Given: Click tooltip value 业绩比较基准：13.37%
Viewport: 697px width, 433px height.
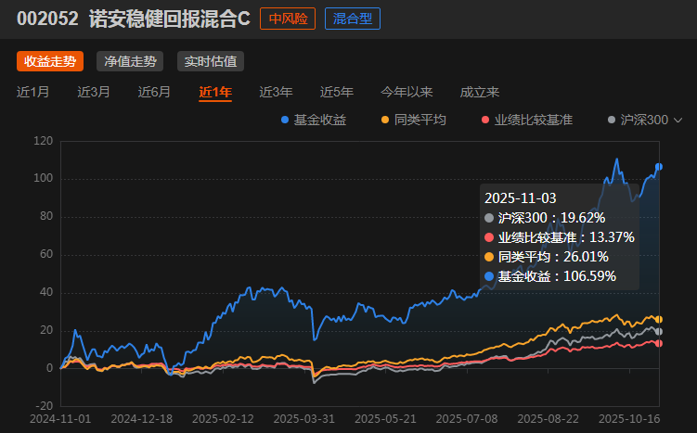Looking at the screenshot, I should pyautogui.click(x=560, y=237).
